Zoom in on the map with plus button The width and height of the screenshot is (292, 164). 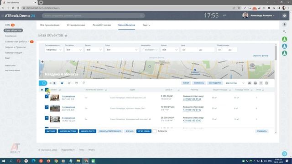click(x=42, y=62)
